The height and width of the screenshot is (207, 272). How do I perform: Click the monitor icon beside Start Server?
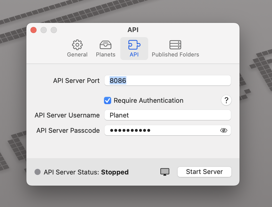click(x=165, y=172)
